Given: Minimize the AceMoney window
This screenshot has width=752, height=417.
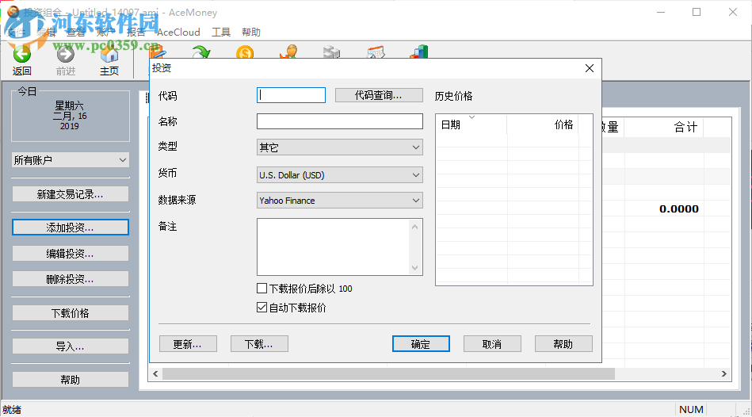Looking at the screenshot, I should click(661, 13).
